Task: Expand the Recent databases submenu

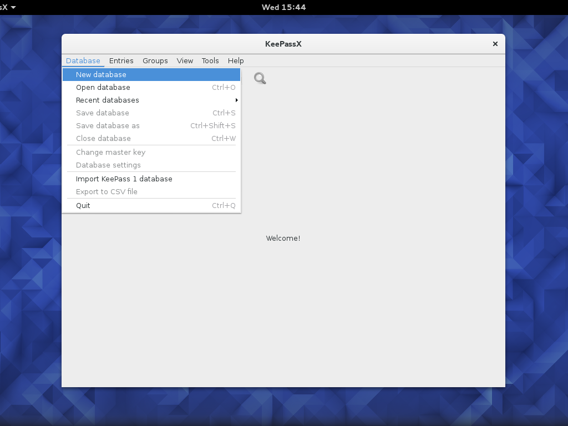Action: pyautogui.click(x=151, y=100)
